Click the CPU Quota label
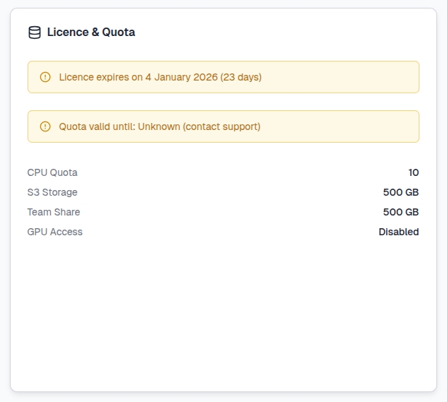The image size is (447, 402). tap(52, 172)
